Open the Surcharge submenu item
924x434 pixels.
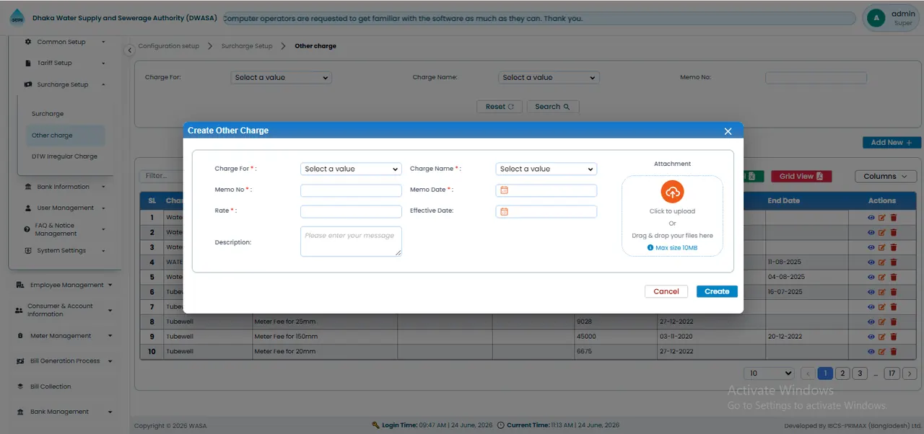(x=48, y=114)
